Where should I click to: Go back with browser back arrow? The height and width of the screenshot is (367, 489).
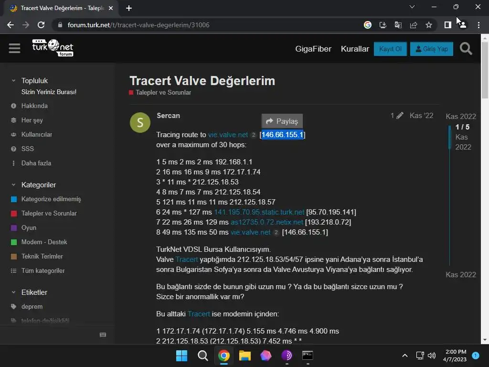point(11,25)
